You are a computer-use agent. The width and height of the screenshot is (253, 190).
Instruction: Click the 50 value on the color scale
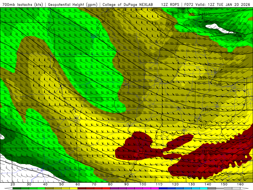61,184
